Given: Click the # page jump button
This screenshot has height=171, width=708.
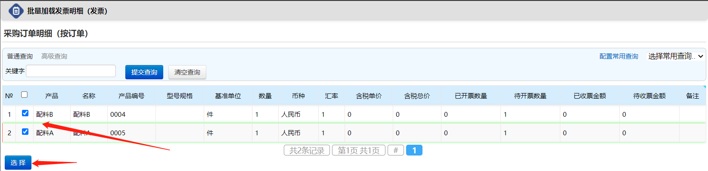Looking at the screenshot, I should (396, 150).
